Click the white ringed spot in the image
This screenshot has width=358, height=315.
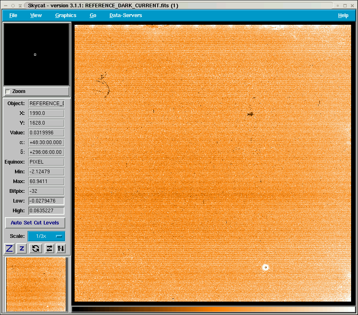click(265, 267)
